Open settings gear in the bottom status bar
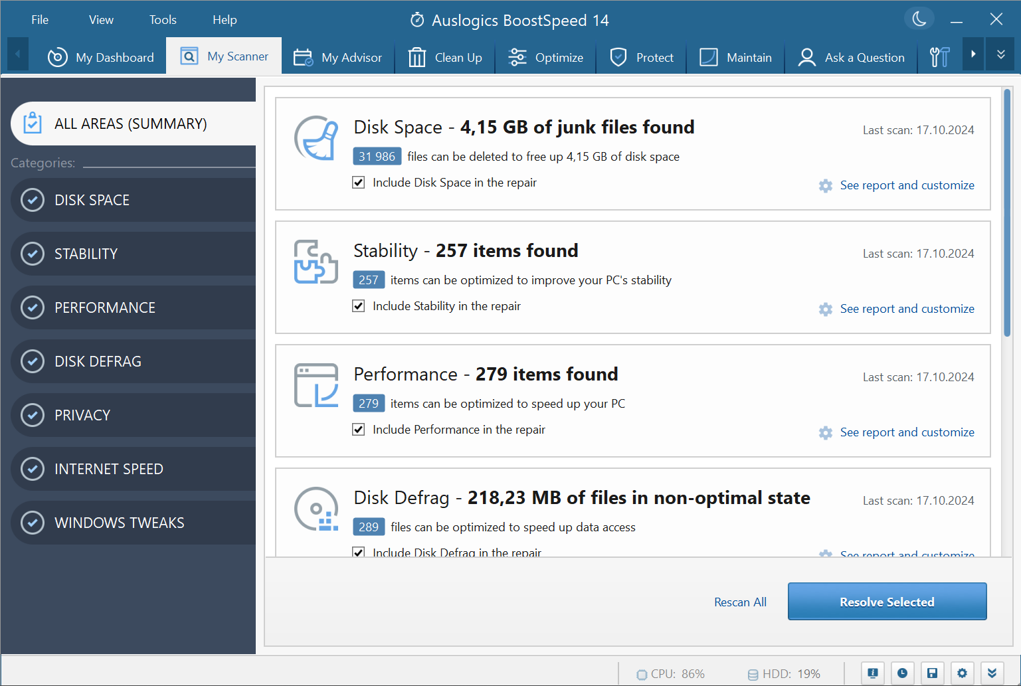Viewport: 1021px width, 686px height. pyautogui.click(x=962, y=672)
